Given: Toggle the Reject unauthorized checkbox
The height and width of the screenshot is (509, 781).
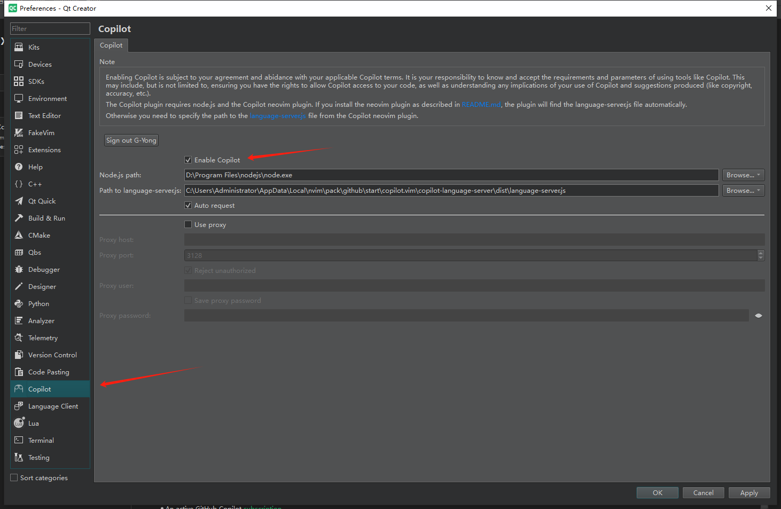Looking at the screenshot, I should tap(188, 270).
